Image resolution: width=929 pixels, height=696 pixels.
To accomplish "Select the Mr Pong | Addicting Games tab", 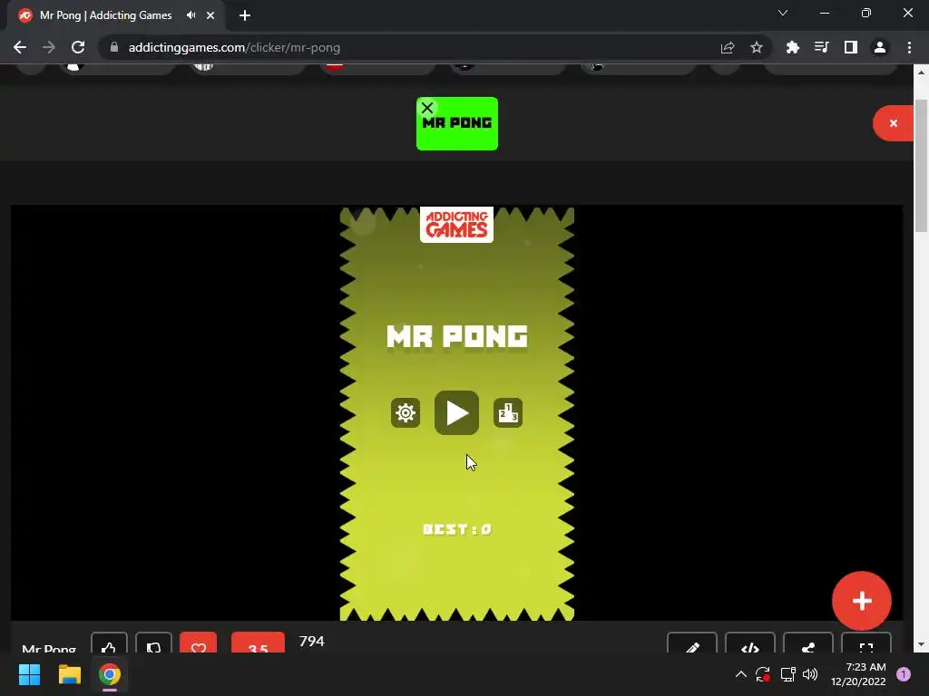I will pos(116,15).
